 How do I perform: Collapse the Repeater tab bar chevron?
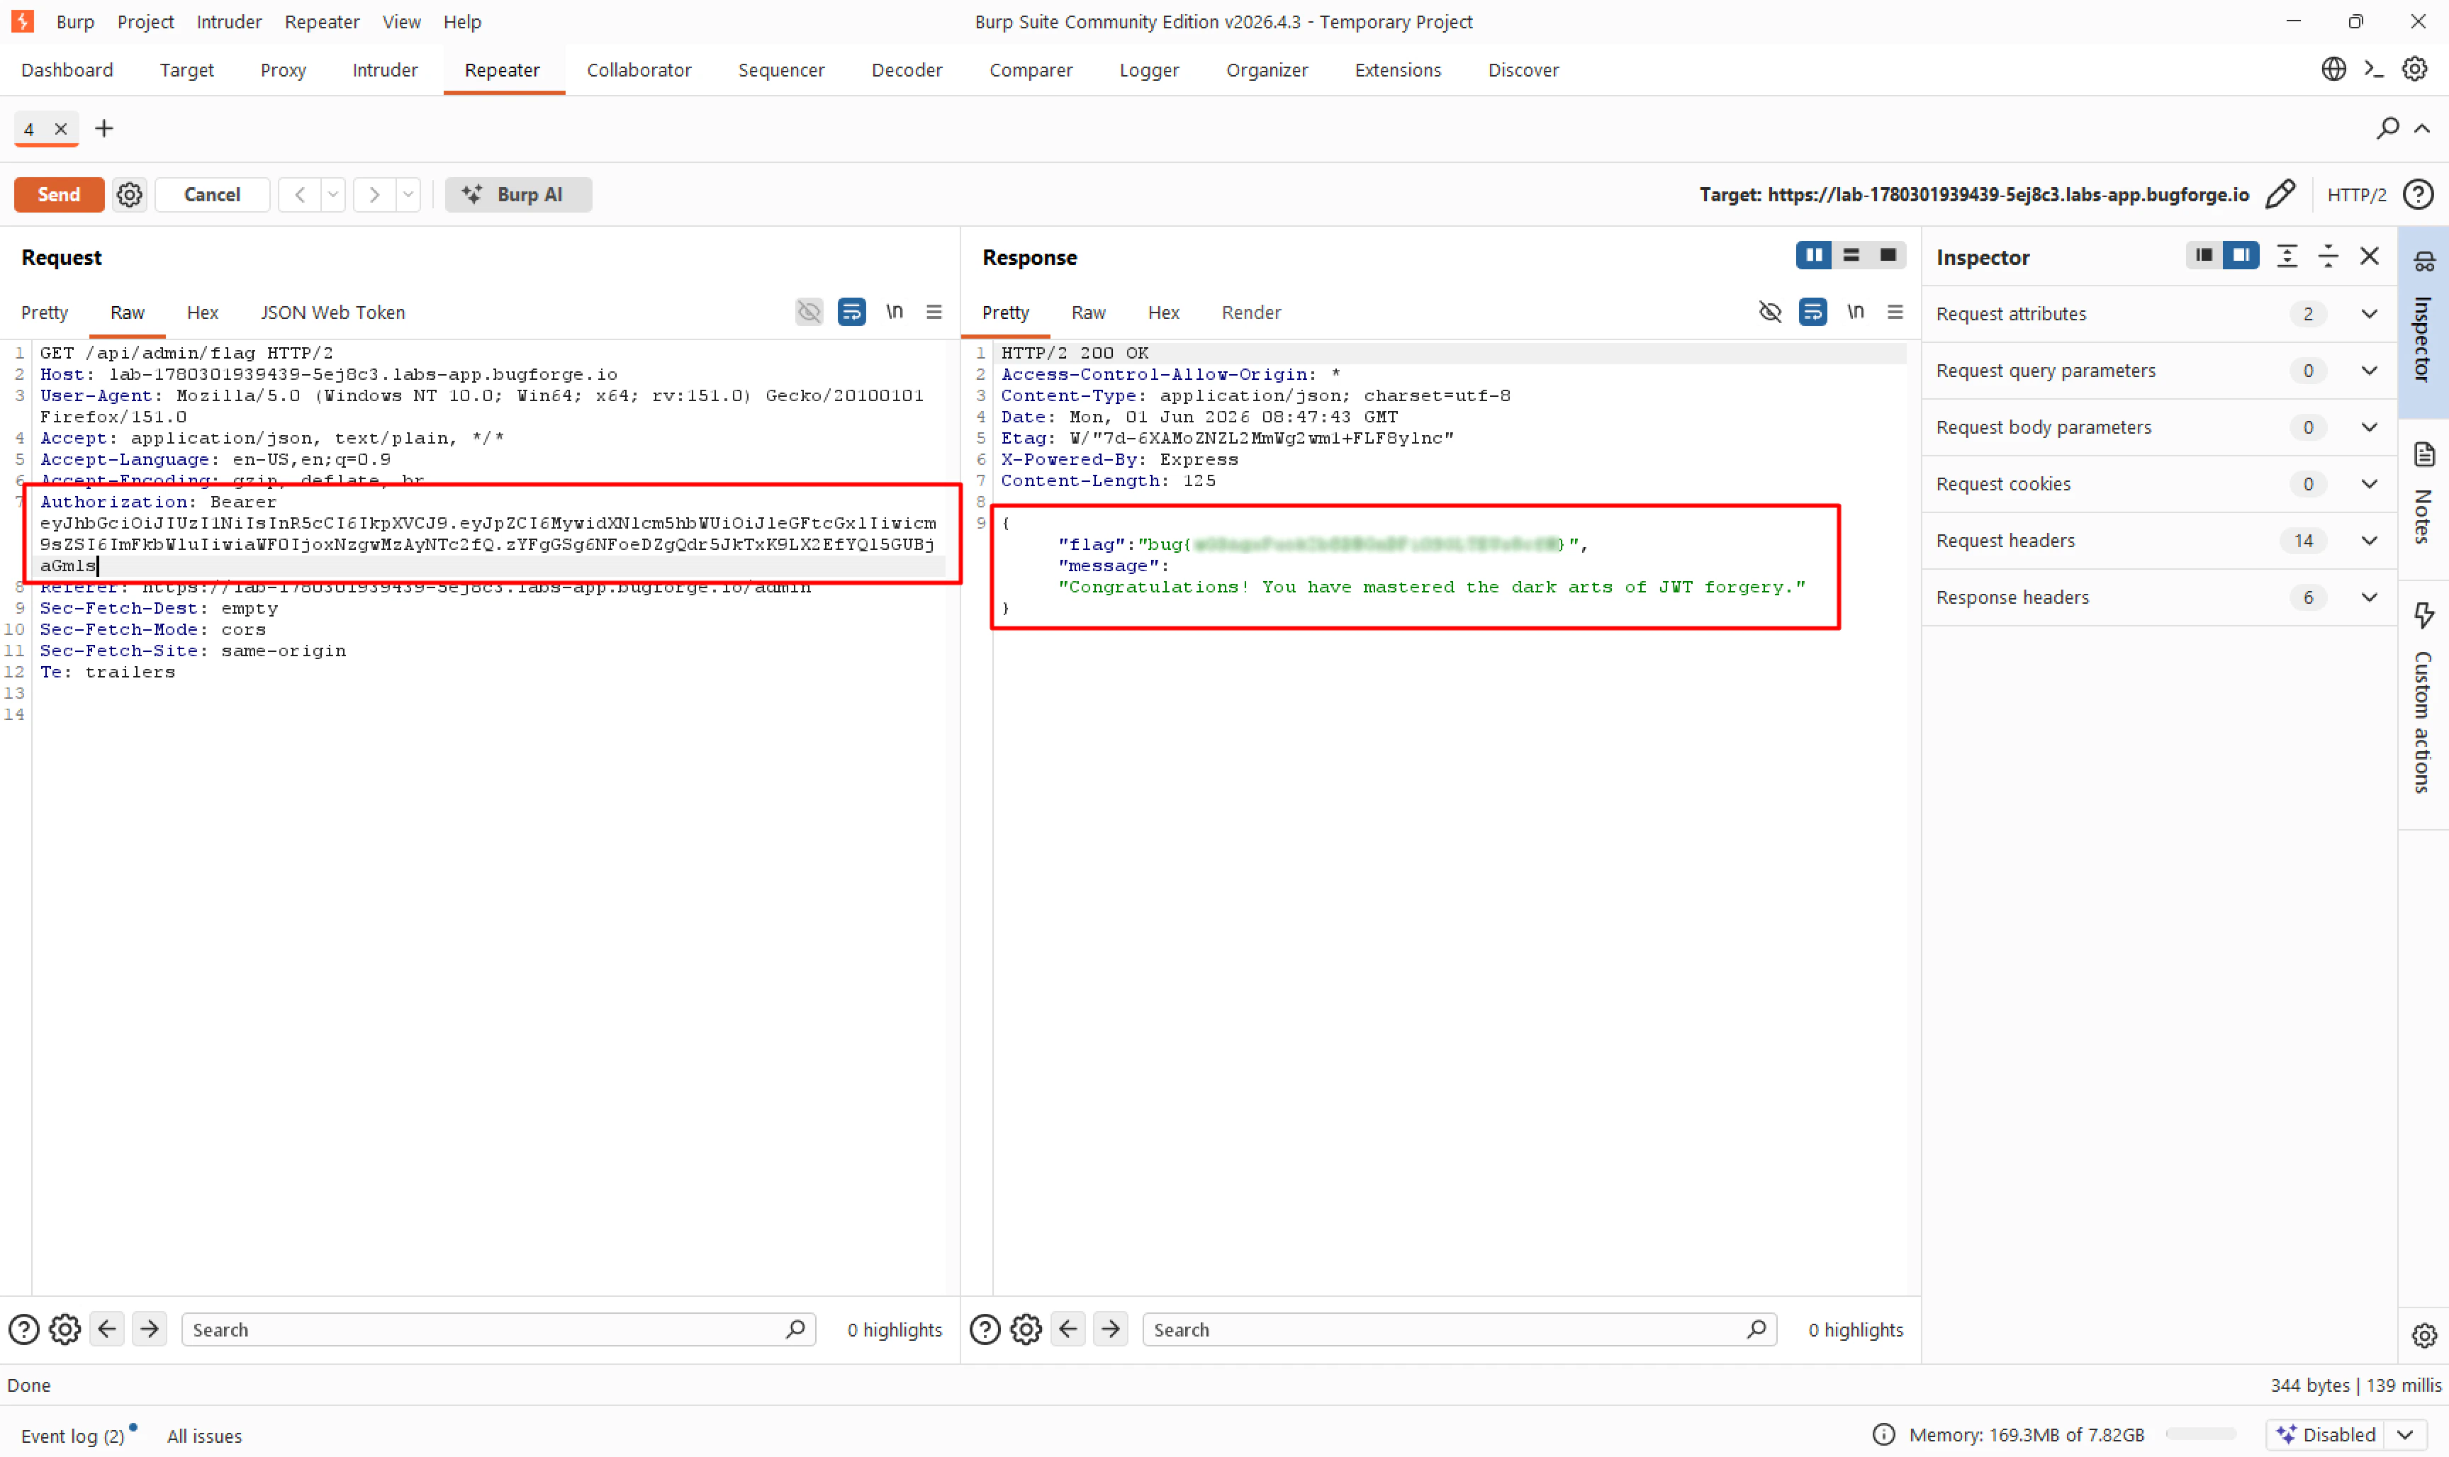pyautogui.click(x=2423, y=128)
